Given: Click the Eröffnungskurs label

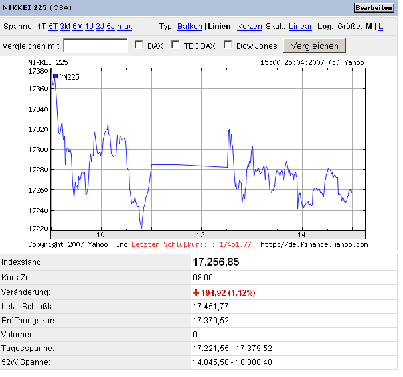Looking at the screenshot, I should 30,321.
